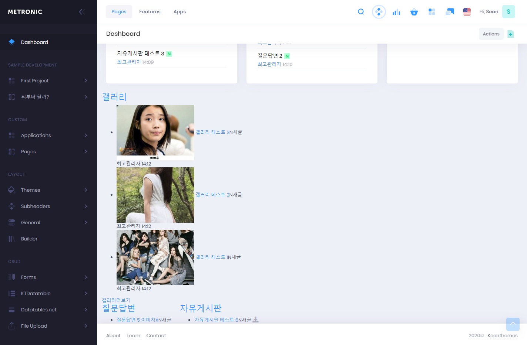Viewport: 527px width, 345px height.
Task: Expand the First Project sidebar menu
Action: [48, 81]
